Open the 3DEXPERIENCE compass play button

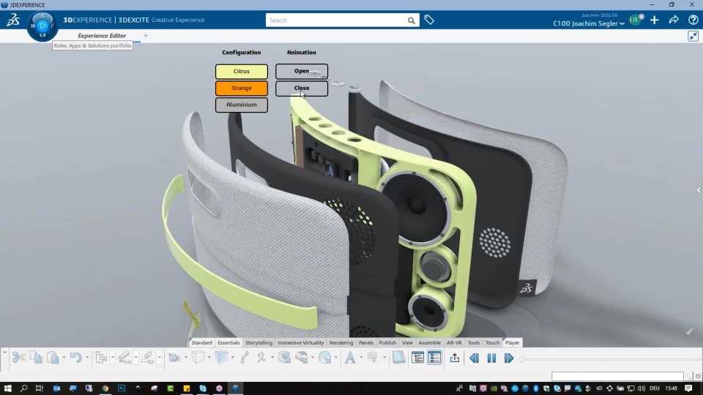click(x=42, y=26)
